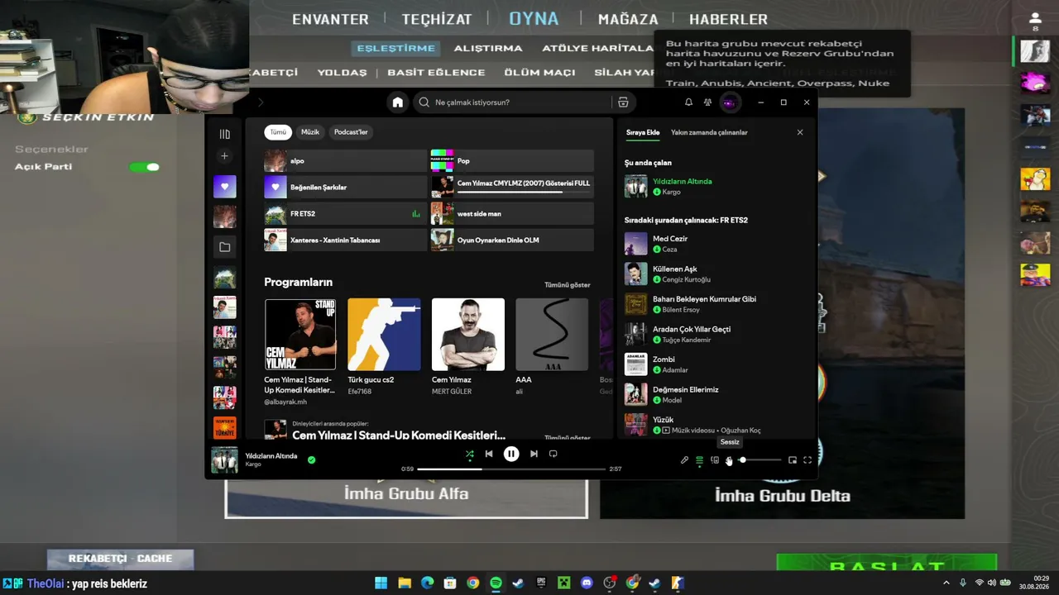Screen dimensions: 1059x595
Task: Select the ALIŞTIRMA tab in the game
Action: (488, 48)
